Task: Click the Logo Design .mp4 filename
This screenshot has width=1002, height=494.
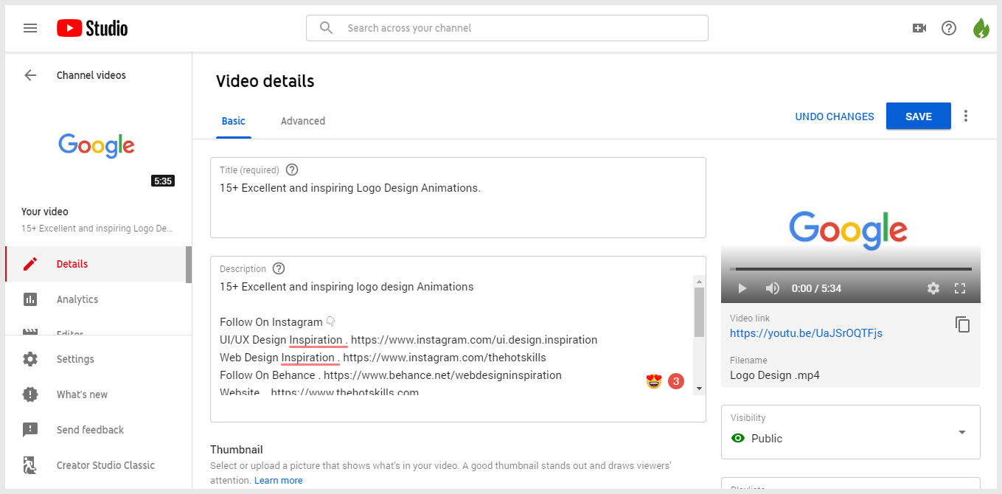Action: (774, 375)
